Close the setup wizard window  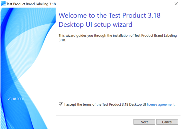point(176,4)
